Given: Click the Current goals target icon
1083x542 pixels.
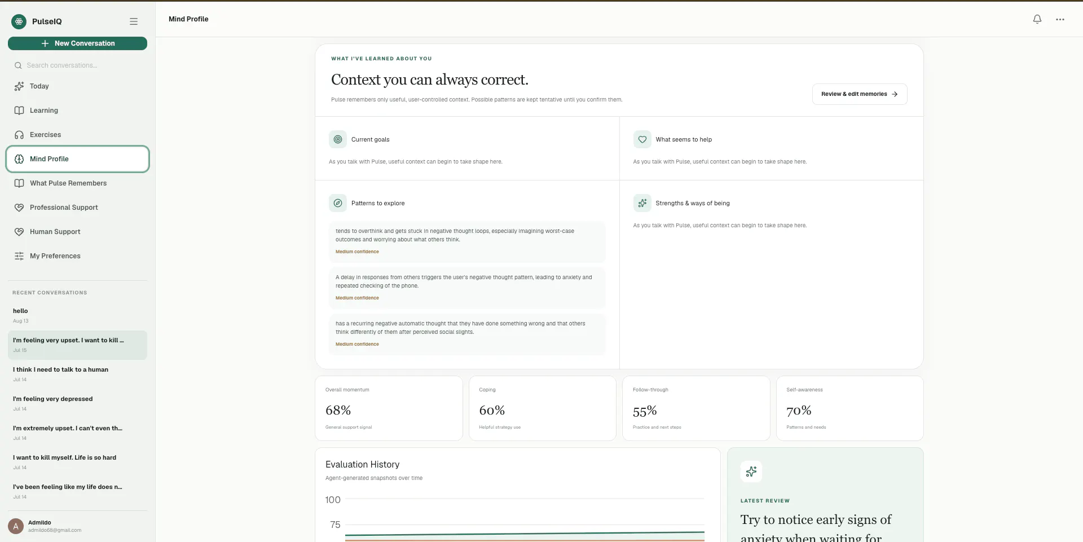Looking at the screenshot, I should [338, 139].
